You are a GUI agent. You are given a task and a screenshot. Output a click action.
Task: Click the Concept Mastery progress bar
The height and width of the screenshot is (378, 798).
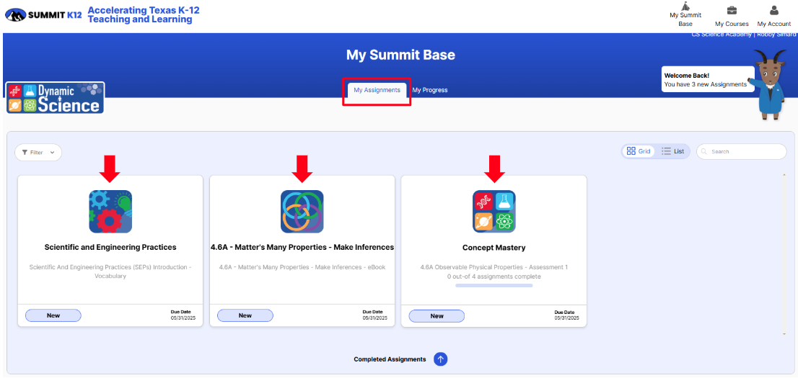[494, 286]
